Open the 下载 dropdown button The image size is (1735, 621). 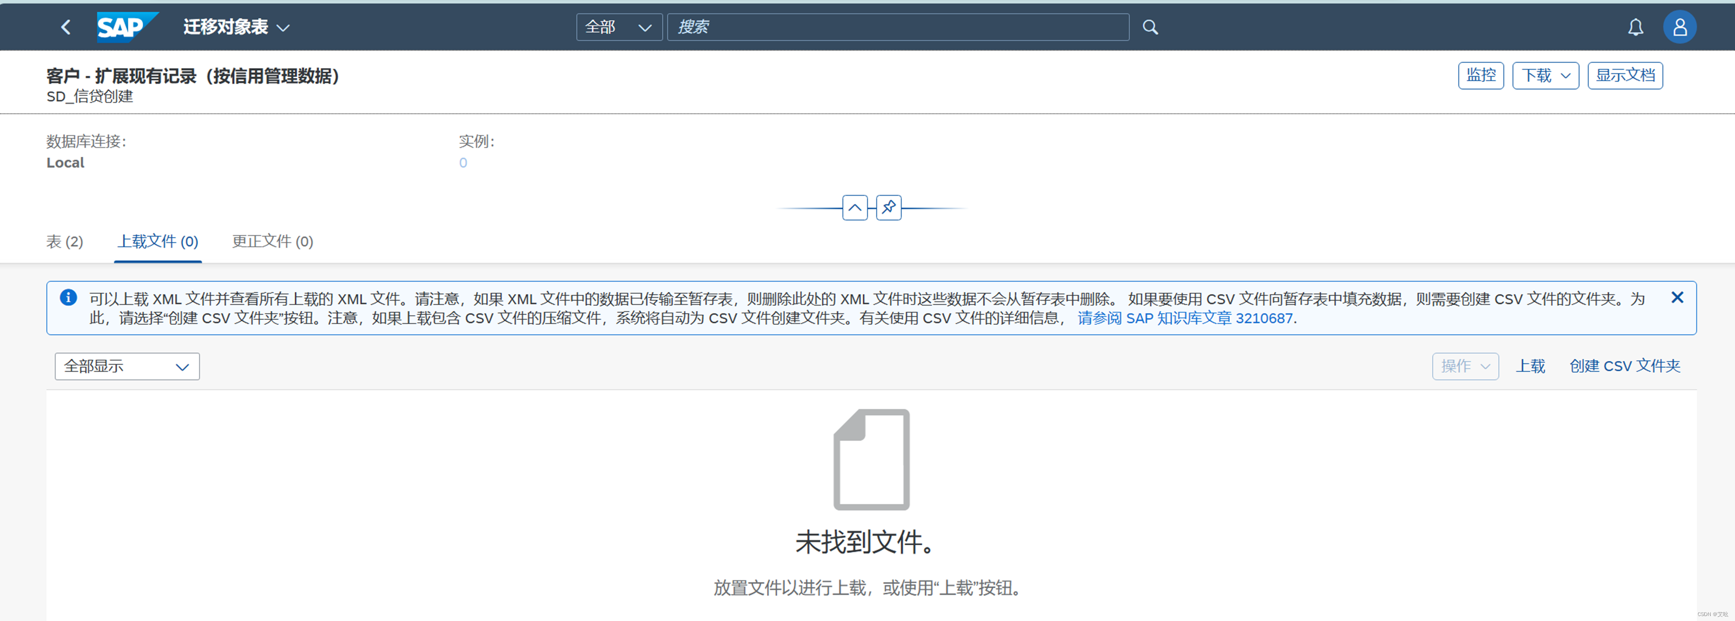tap(1545, 75)
